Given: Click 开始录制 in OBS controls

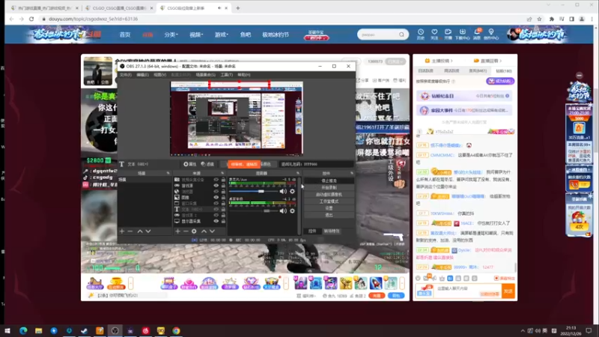Looking at the screenshot, I should click(329, 188).
